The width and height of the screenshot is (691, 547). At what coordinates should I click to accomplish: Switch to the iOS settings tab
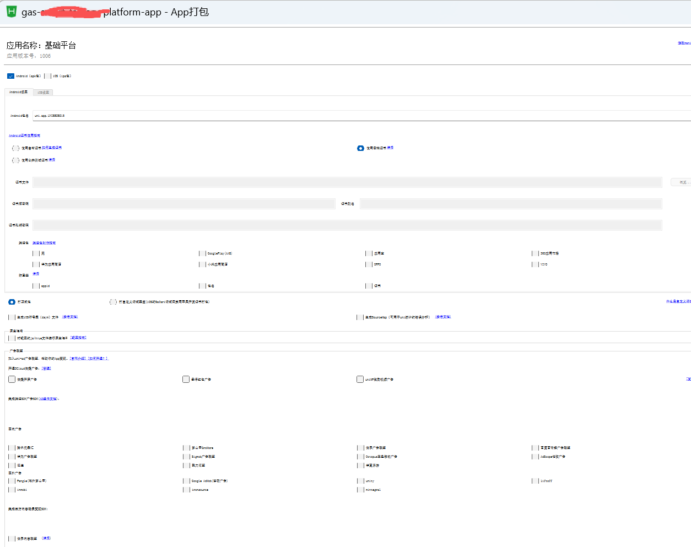click(43, 93)
